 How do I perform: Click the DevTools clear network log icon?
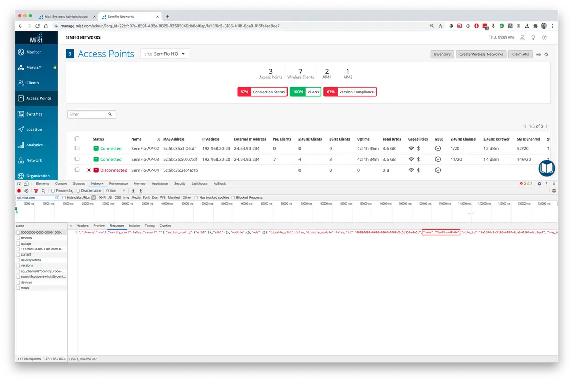pos(27,190)
